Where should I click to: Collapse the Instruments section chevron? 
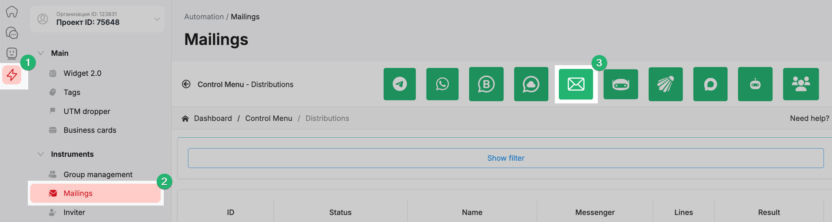[41, 154]
